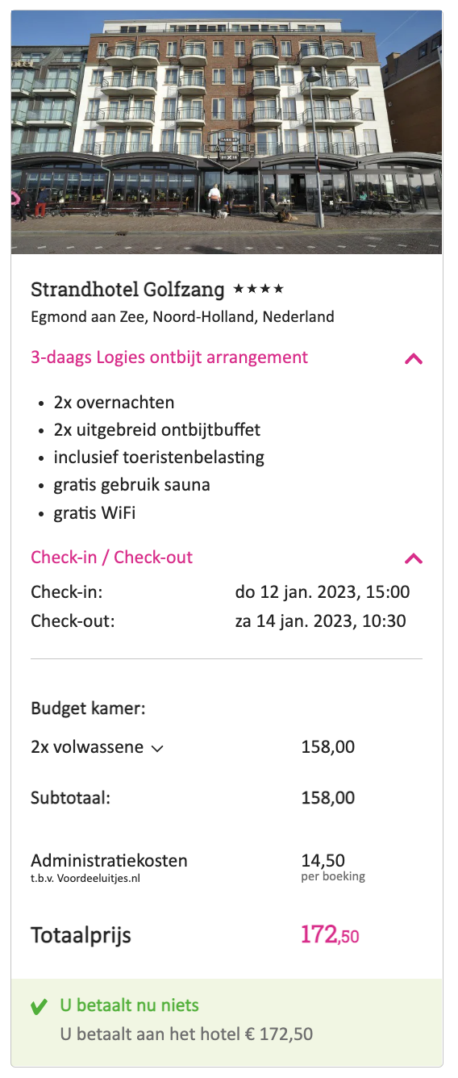Click the 3-daags Logies ontbijt arrangement heading
This screenshot has width=458, height=1078.
point(169,357)
